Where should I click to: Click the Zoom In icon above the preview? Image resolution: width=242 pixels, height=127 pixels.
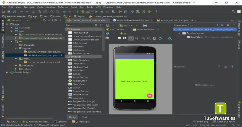[x=143, y=38]
